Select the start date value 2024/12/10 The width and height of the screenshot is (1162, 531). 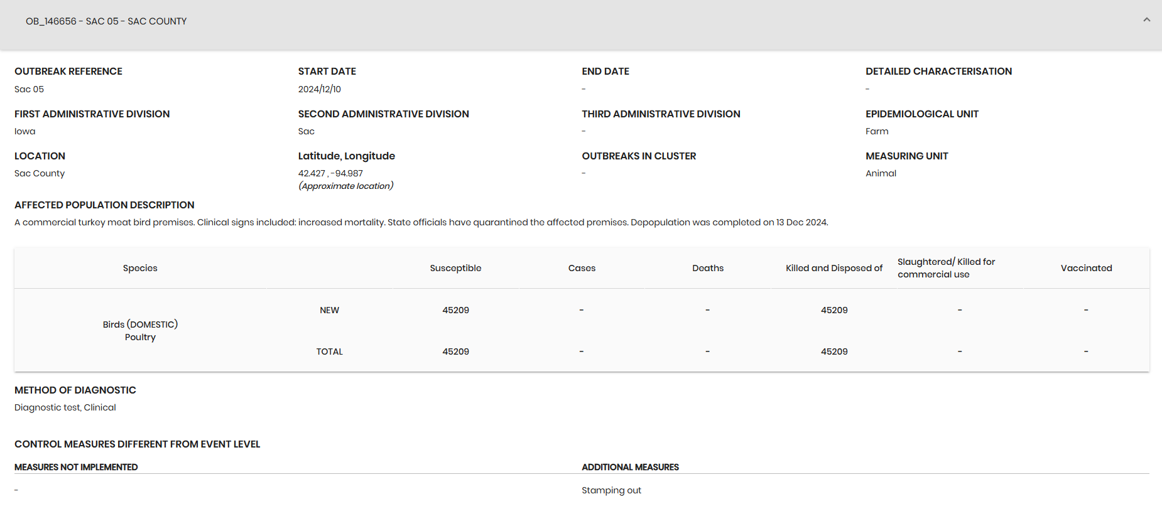click(320, 89)
